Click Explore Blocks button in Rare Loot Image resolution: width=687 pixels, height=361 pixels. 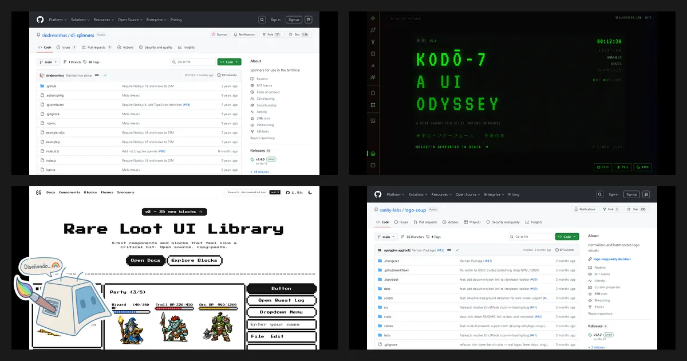(x=194, y=260)
